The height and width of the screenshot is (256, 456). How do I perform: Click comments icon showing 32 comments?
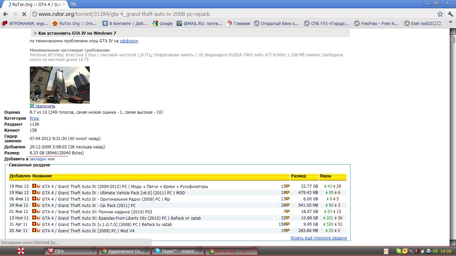288,218
